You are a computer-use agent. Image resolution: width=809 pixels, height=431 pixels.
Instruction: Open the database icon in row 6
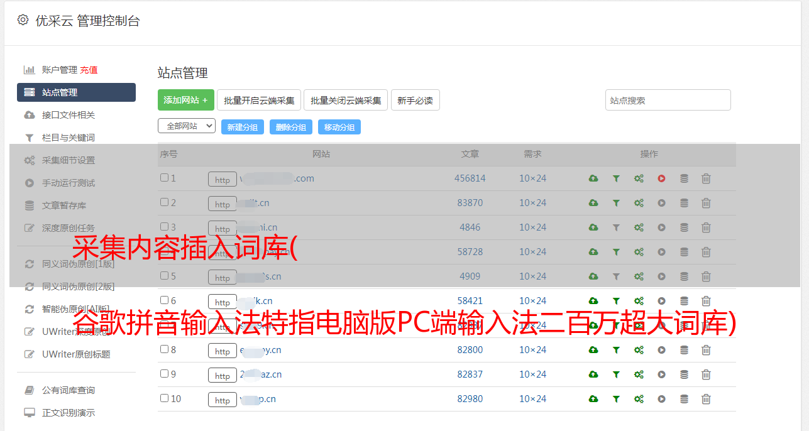click(684, 301)
